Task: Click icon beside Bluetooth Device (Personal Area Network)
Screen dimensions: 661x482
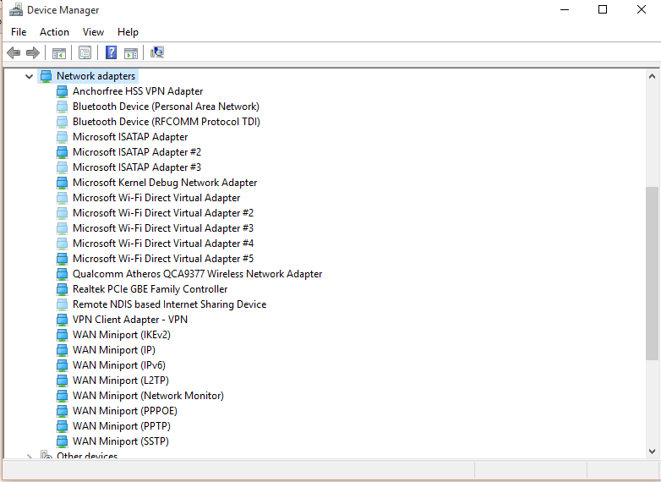Action: pos(62,107)
